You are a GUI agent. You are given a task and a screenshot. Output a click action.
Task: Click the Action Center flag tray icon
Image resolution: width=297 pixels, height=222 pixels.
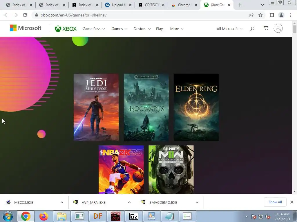click(x=254, y=217)
